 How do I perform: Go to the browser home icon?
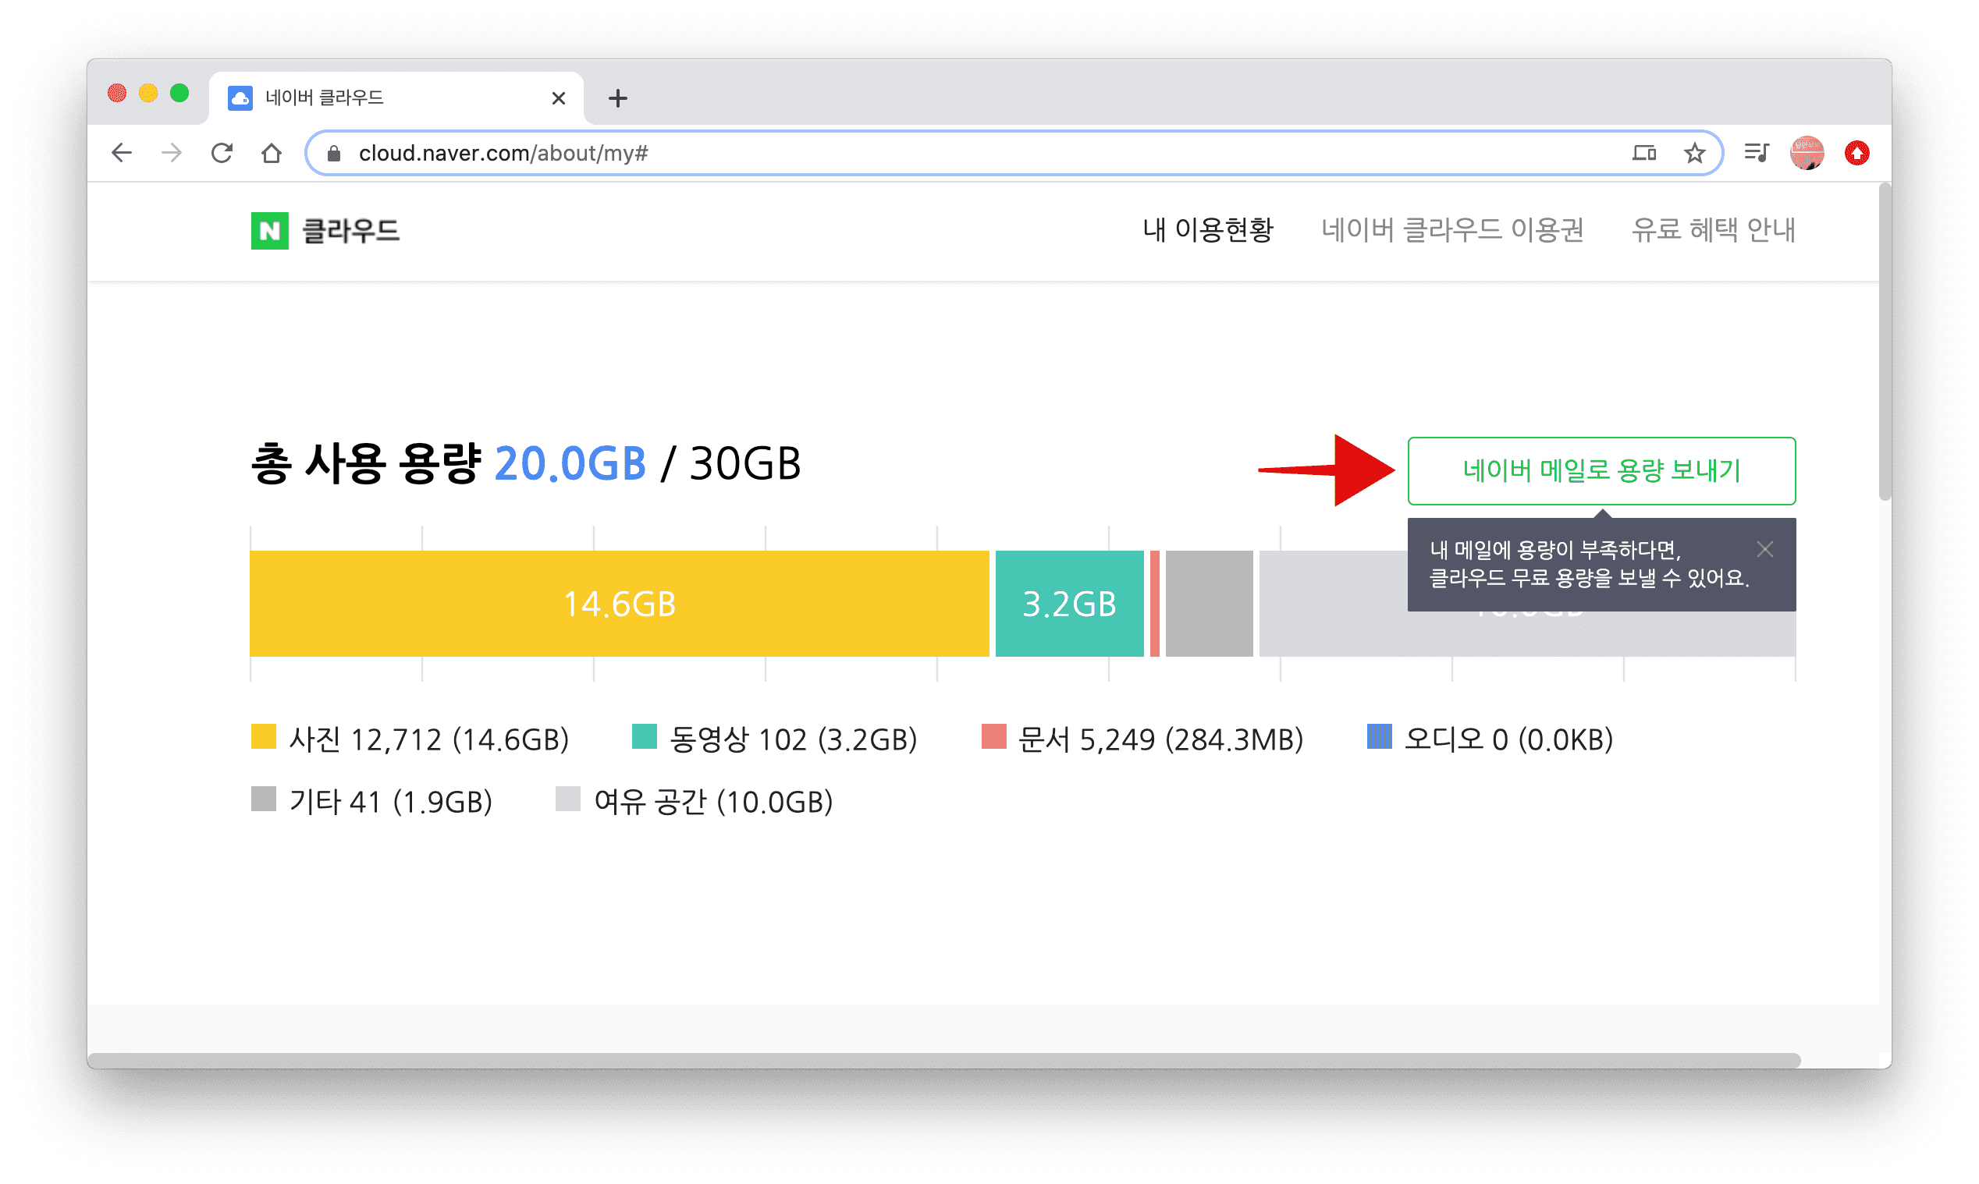272,152
